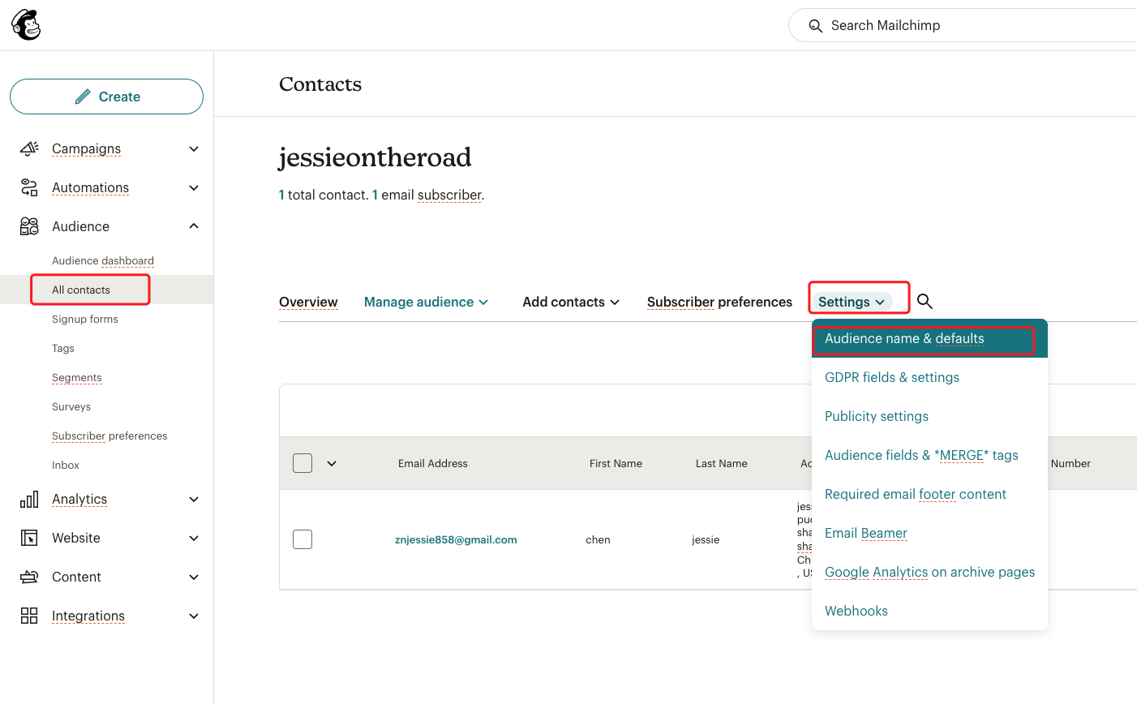Open bulk-select dropdown arrow next to header checkbox
This screenshot has height=704, width=1137.
point(332,463)
